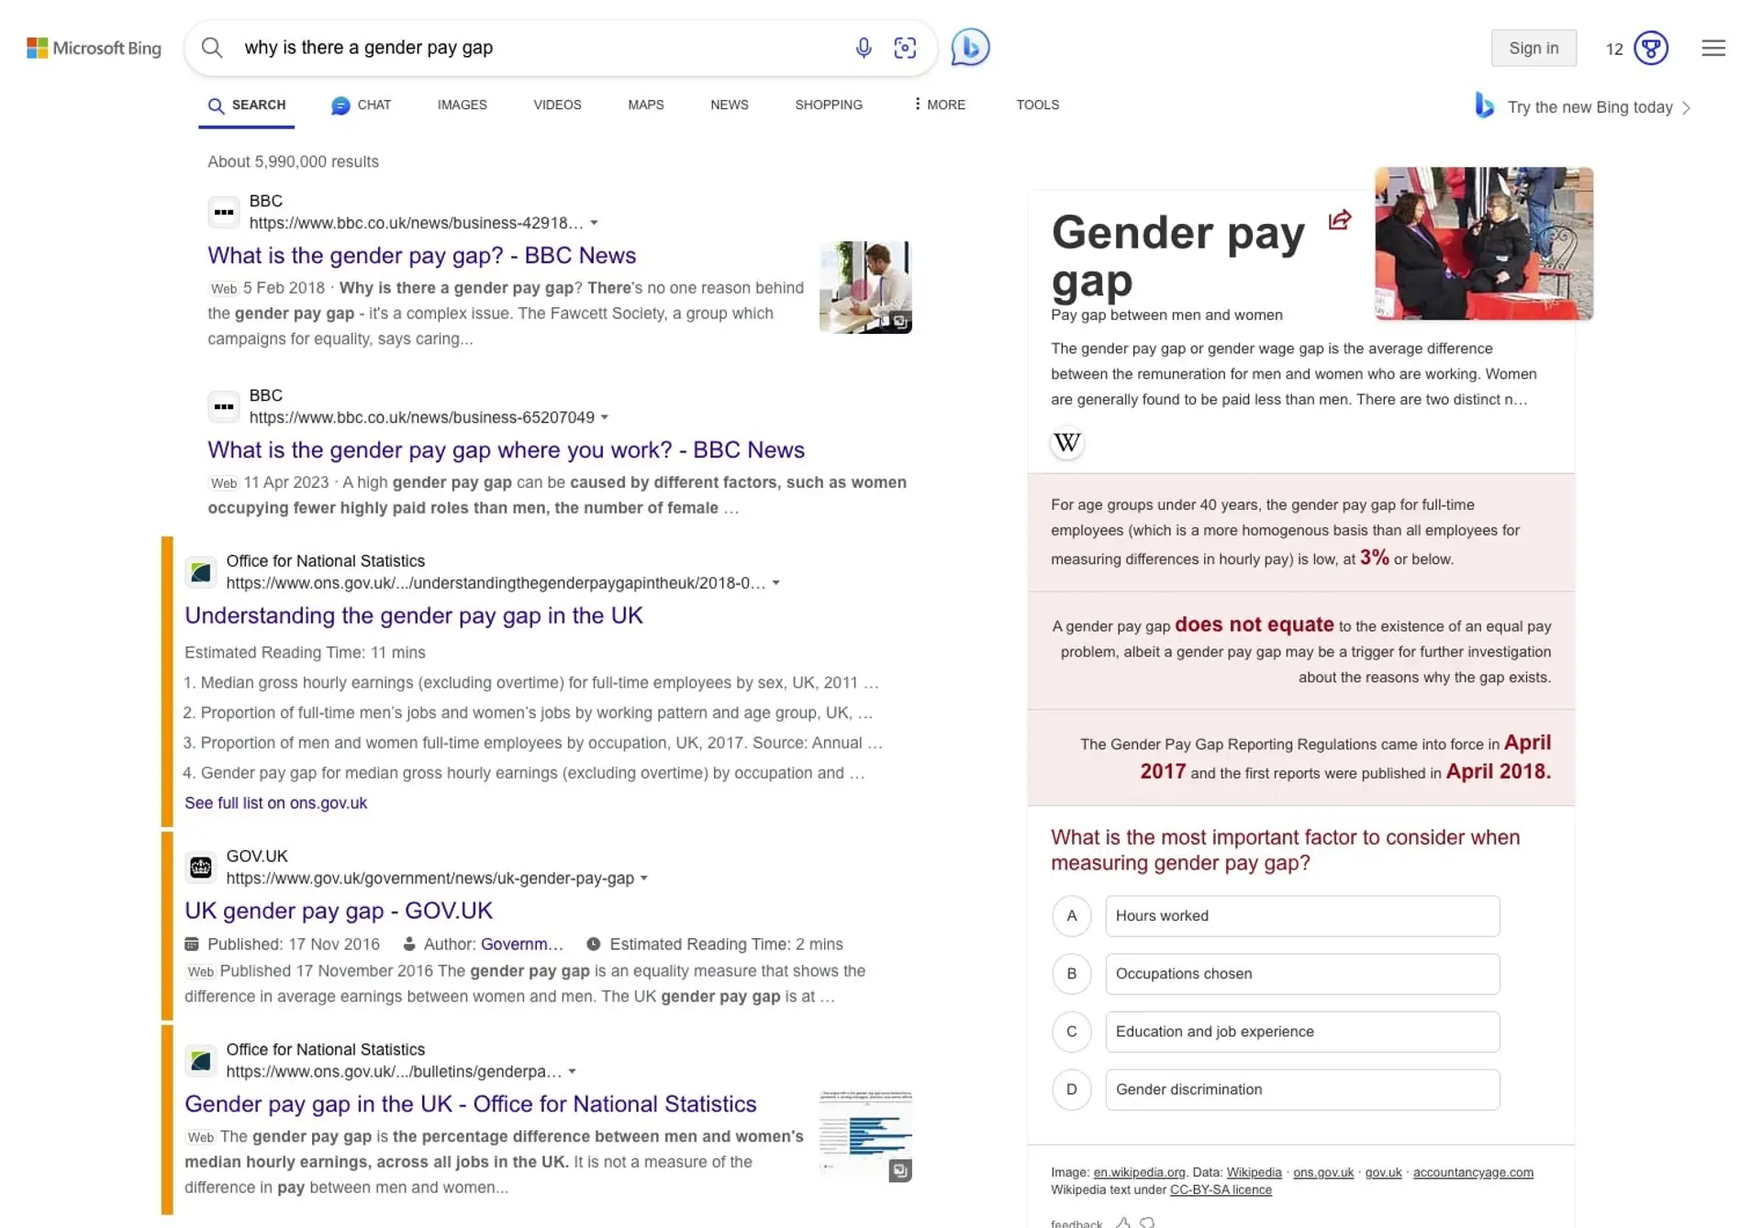Open visual search camera icon
The height and width of the screenshot is (1228, 1762).
point(905,48)
